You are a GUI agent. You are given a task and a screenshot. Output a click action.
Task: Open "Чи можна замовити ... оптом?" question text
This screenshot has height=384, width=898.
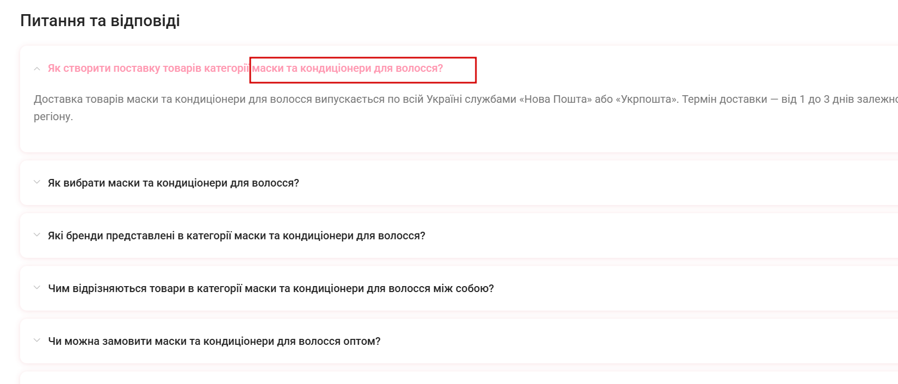[x=214, y=342]
